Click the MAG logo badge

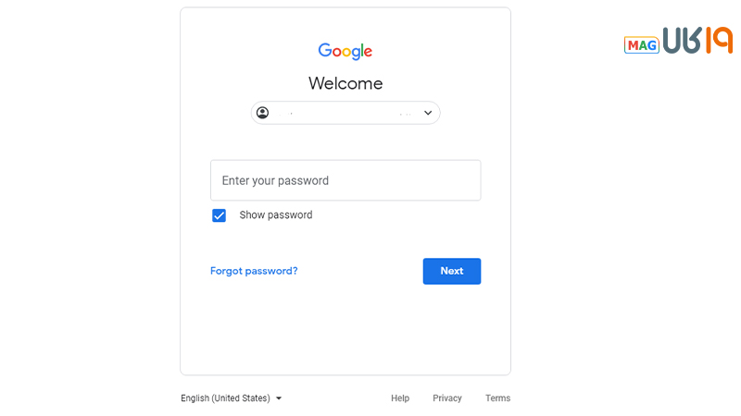[641, 44]
